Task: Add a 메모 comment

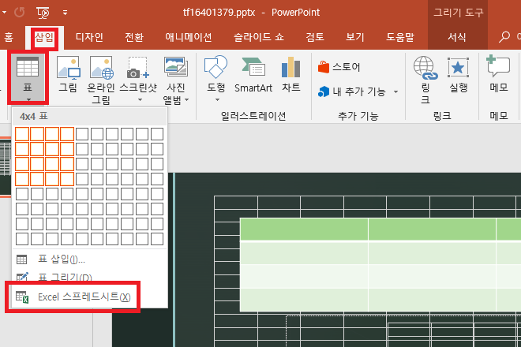Action: click(x=498, y=75)
